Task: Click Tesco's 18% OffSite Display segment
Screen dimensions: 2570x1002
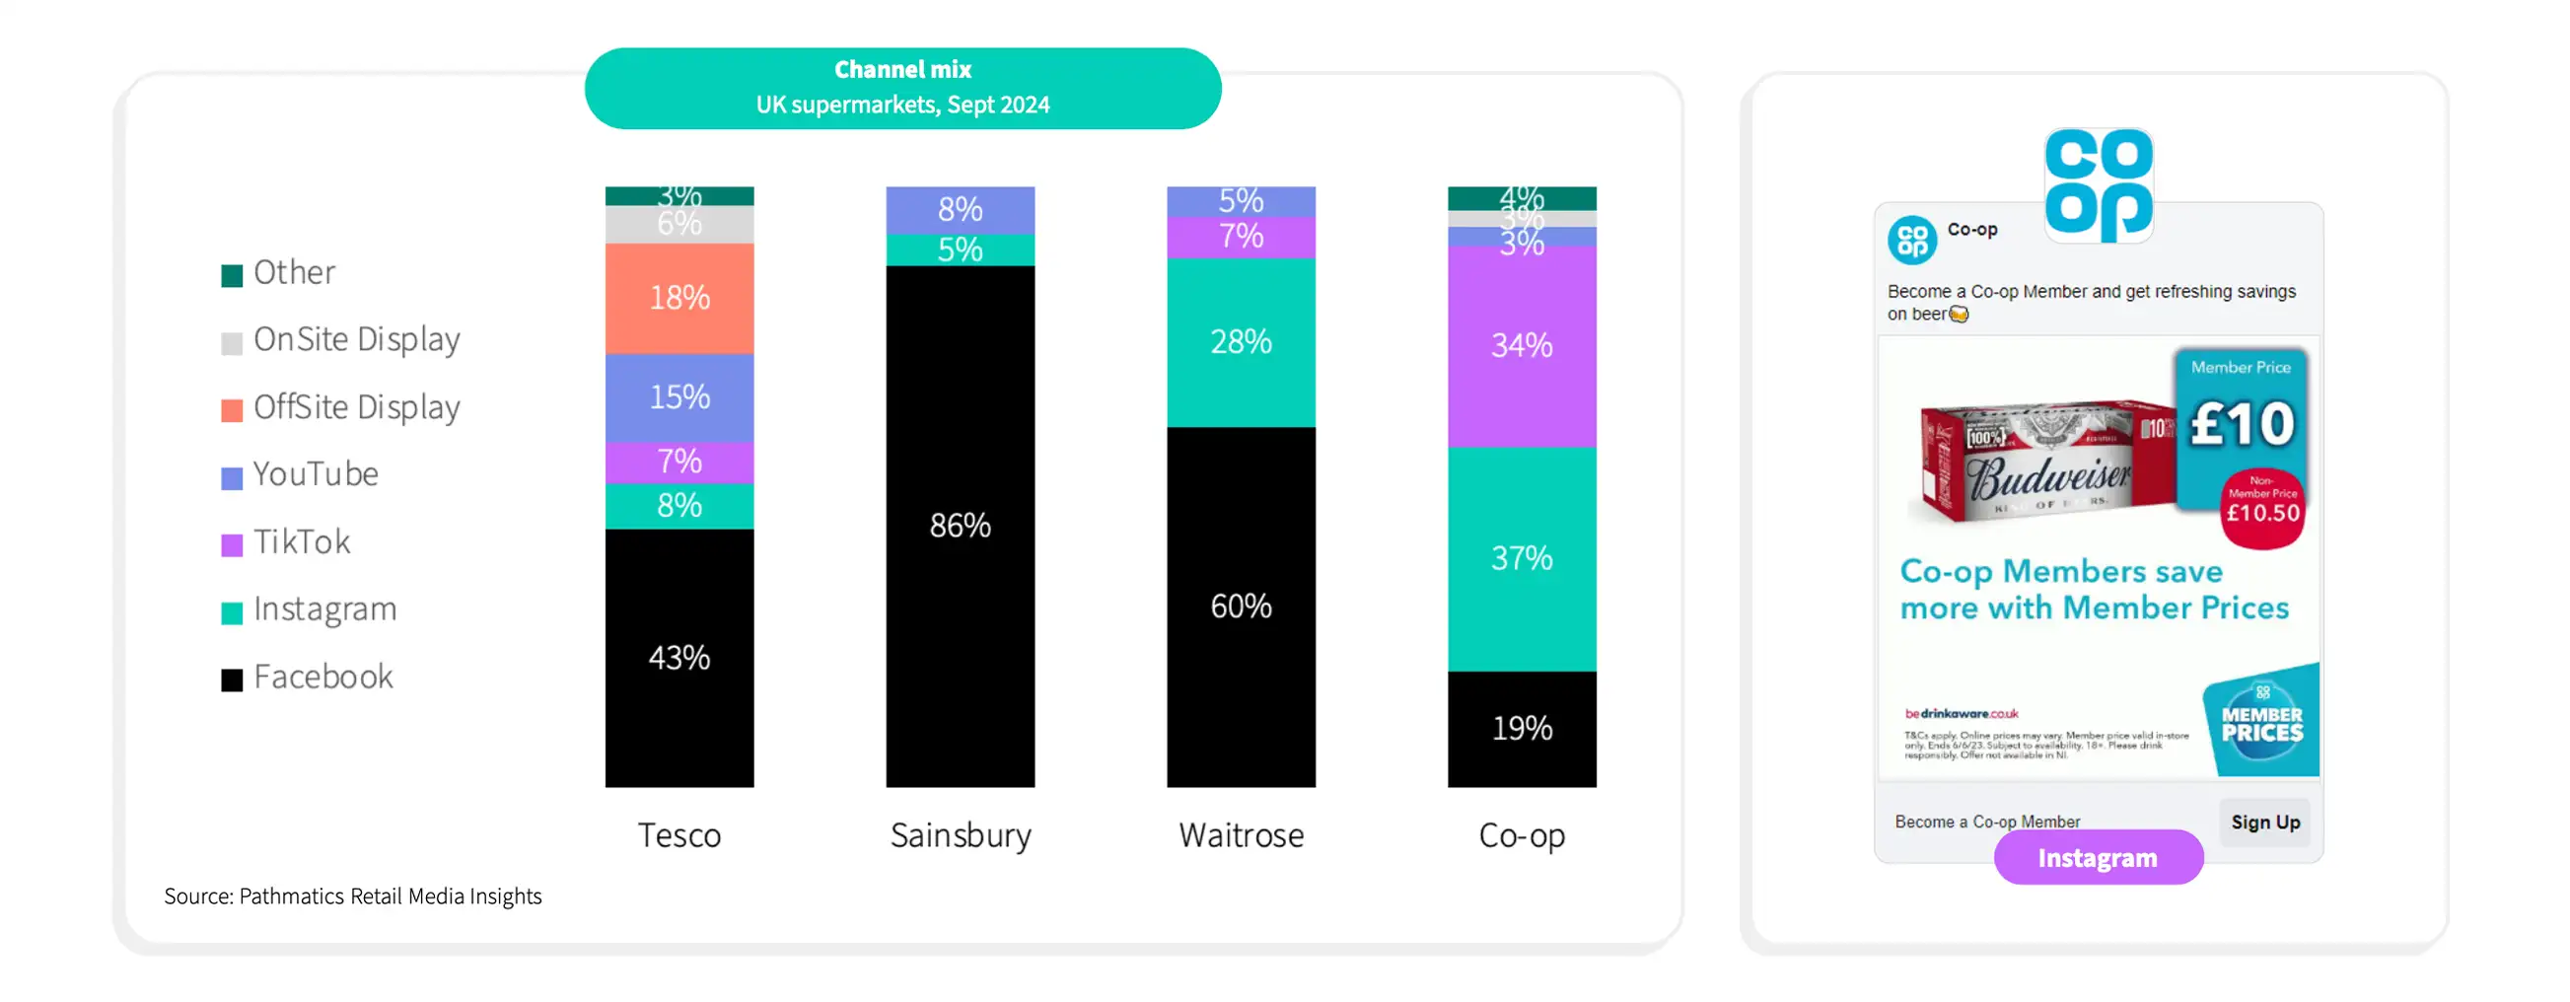Action: pos(679,299)
